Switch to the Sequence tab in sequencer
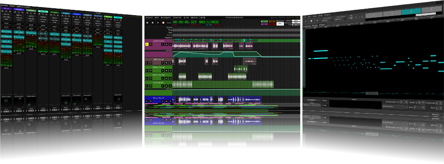 pos(307,26)
